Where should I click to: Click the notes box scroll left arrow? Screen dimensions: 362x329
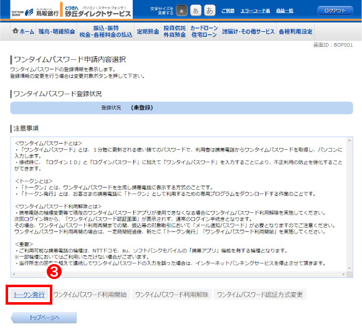[x=14, y=274]
